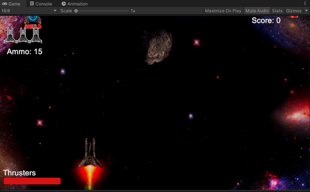Toggle Maximize On Play
This screenshot has height=192, width=310.
(223, 10)
